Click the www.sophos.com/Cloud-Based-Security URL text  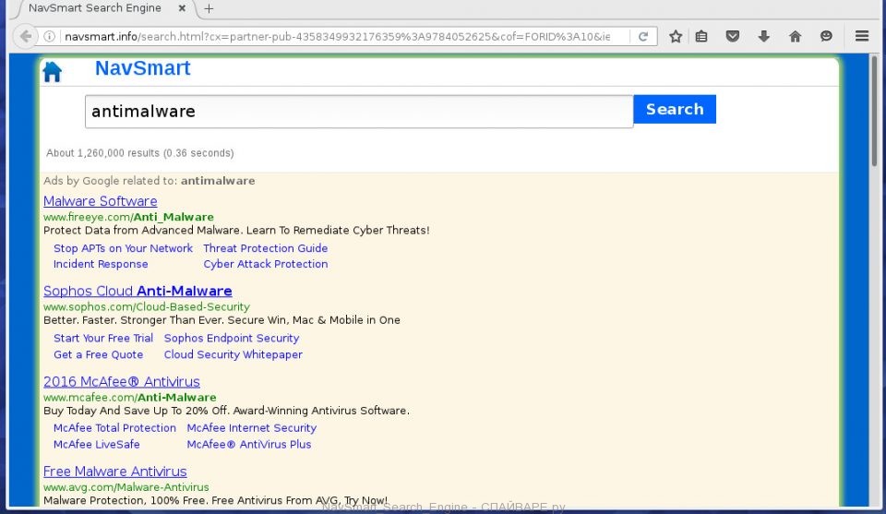click(x=147, y=306)
